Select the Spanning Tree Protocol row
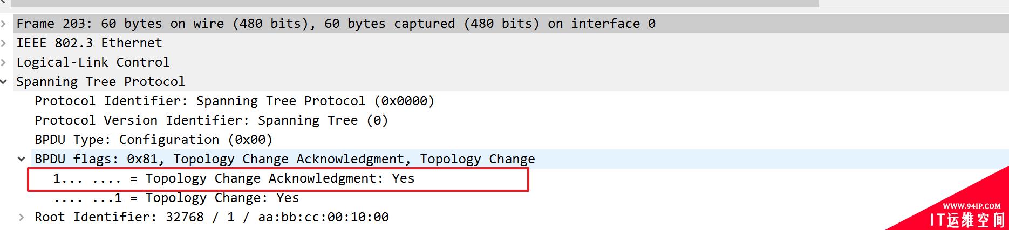1009x230 pixels. point(504,82)
